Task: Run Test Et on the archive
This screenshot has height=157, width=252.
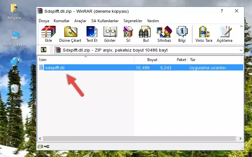Action: 92,34
